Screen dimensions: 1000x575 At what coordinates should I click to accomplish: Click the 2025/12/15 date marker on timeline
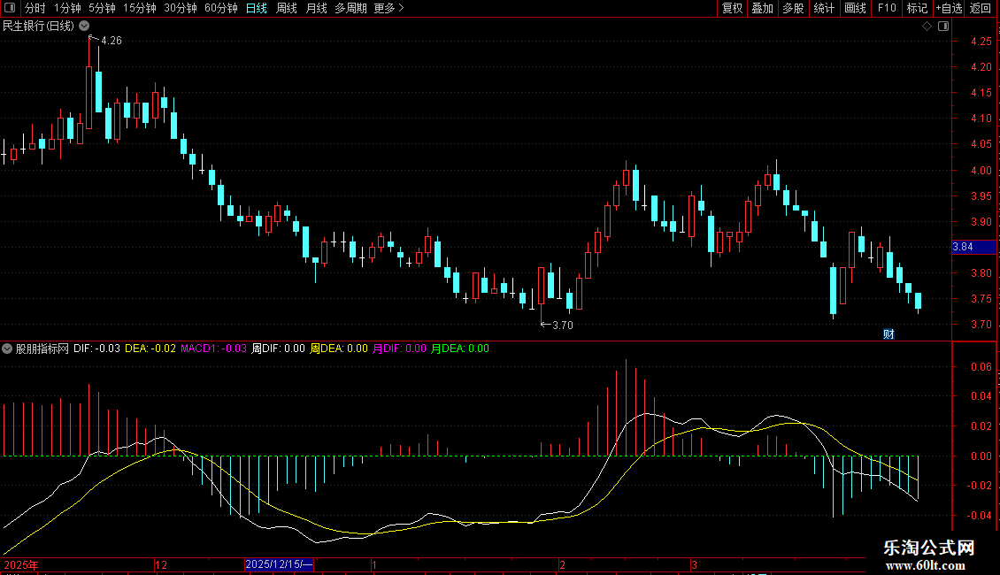279,564
